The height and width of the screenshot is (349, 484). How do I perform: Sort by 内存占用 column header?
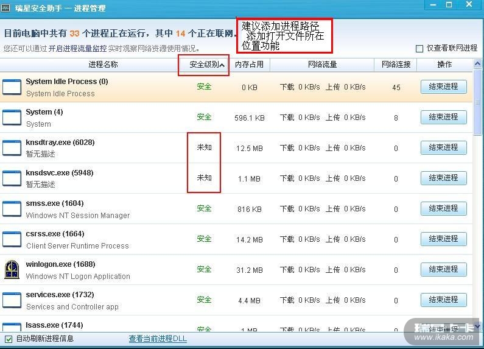point(250,65)
